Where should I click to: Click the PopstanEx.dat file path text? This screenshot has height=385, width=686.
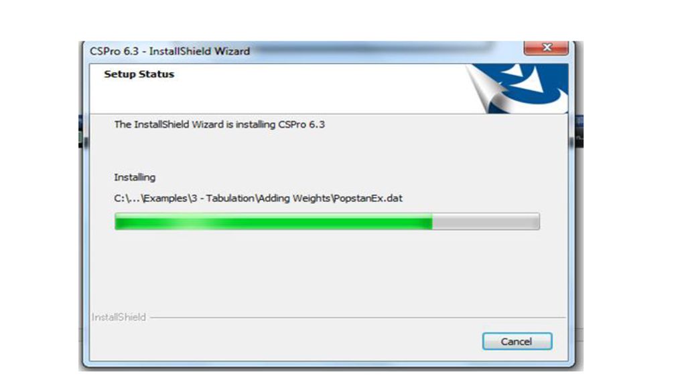[x=258, y=198]
